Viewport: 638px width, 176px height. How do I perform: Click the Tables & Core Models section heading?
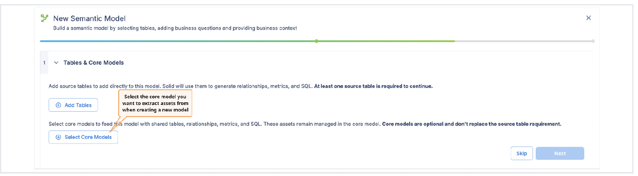pos(94,63)
